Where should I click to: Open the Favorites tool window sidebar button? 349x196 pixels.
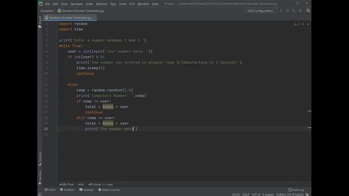[40, 177]
